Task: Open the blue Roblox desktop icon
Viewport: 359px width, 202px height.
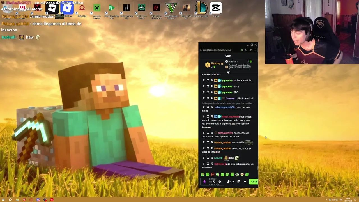Action: [x=67, y=8]
